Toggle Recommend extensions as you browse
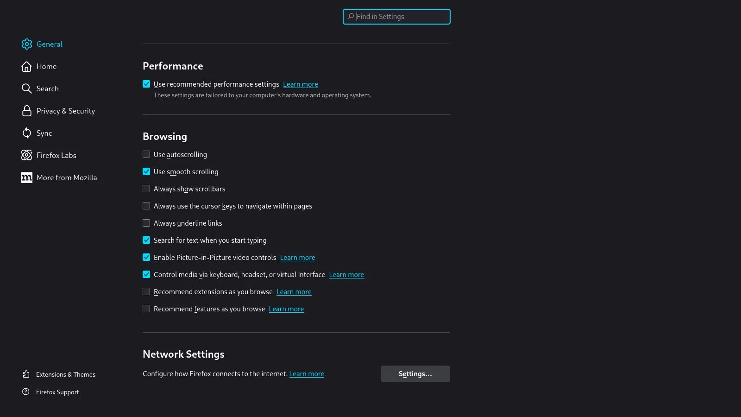The image size is (741, 417). [x=146, y=291]
